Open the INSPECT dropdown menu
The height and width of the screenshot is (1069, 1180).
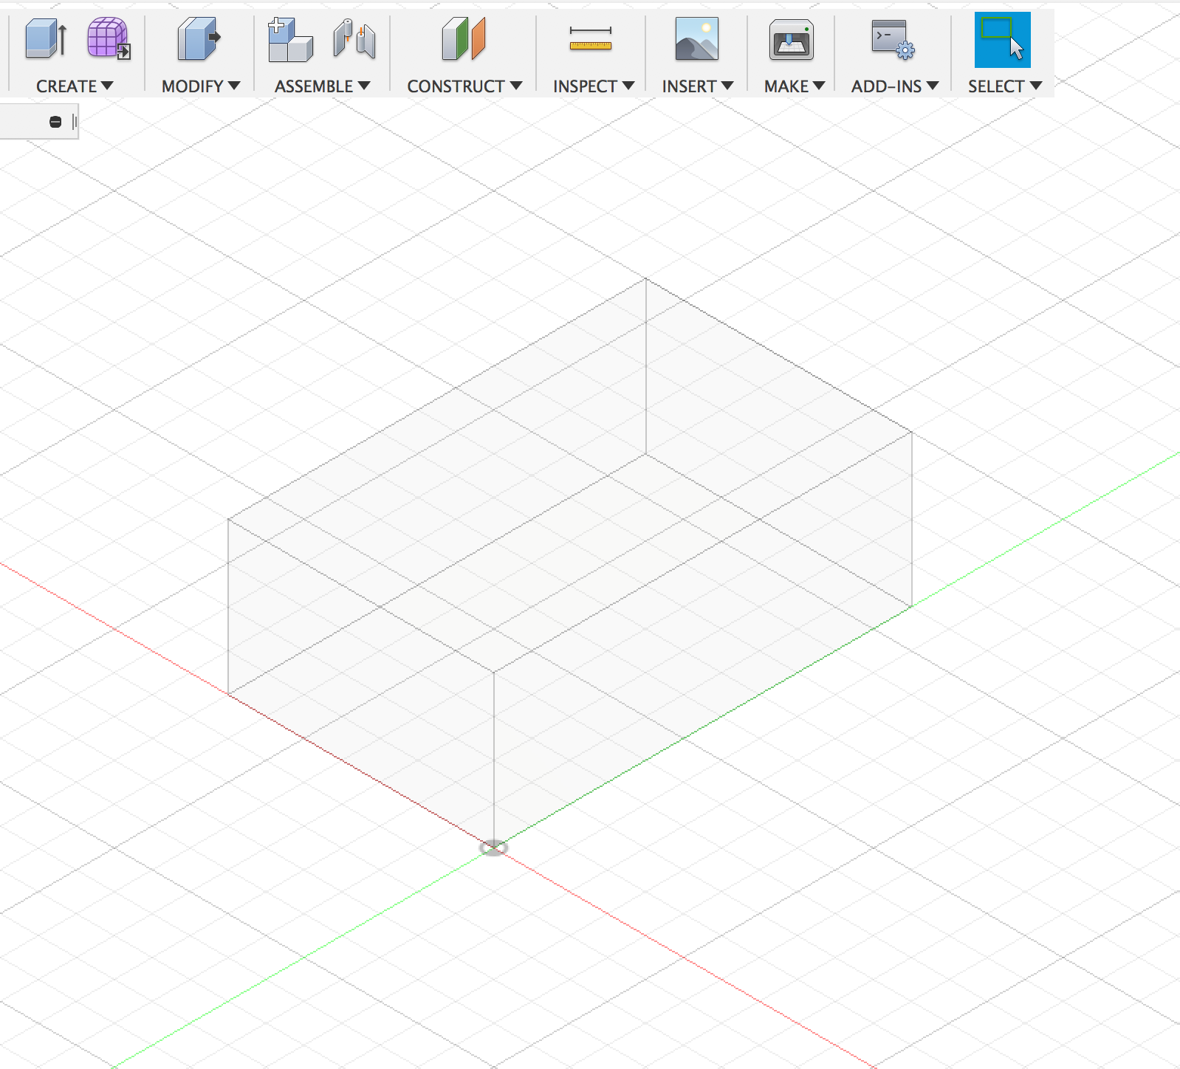click(x=594, y=86)
